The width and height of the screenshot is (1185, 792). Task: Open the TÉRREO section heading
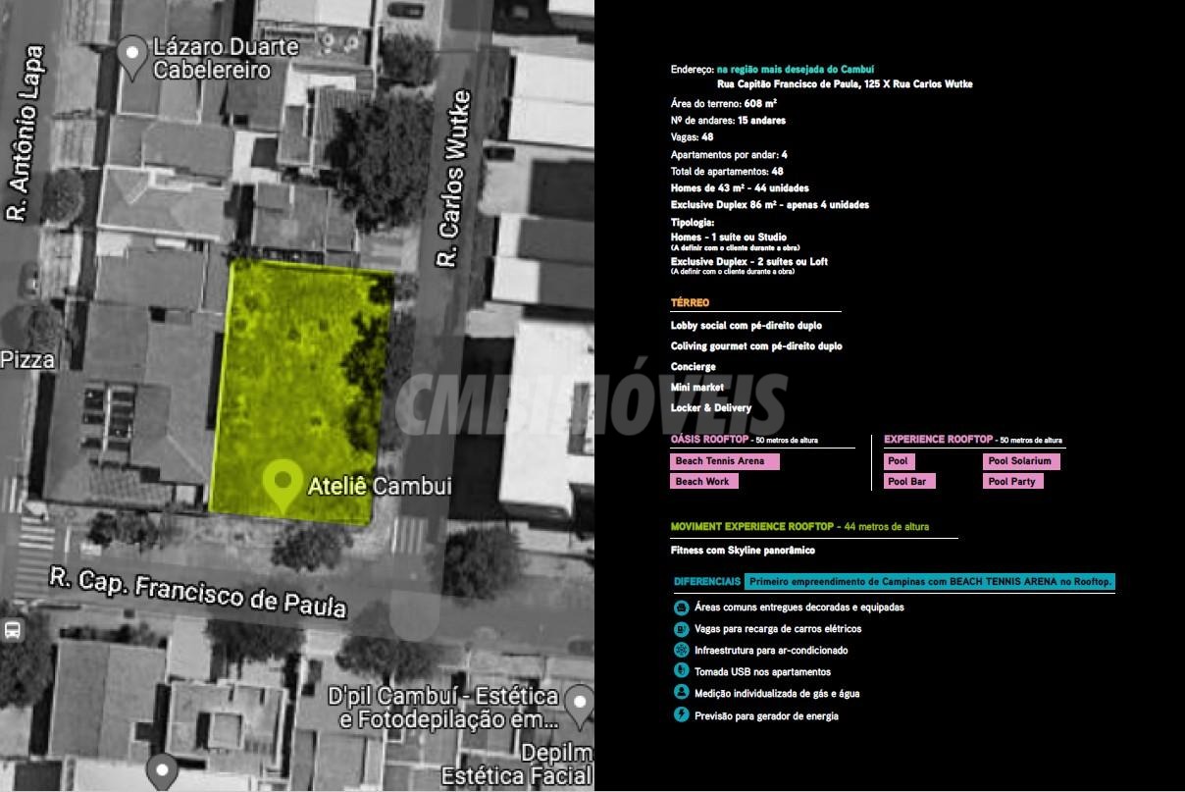[690, 303]
